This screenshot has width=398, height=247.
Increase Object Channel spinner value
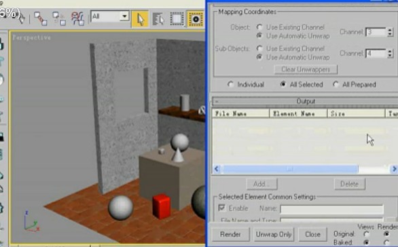pyautogui.click(x=390, y=29)
